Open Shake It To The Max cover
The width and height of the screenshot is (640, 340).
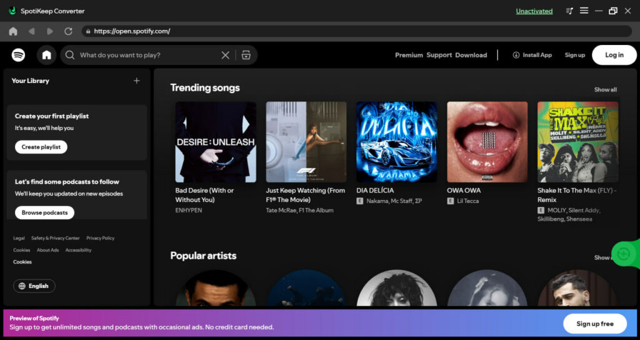[578, 142]
